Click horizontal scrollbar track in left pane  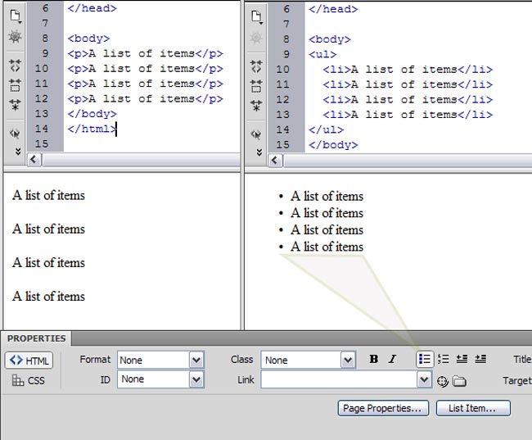[x=141, y=159]
